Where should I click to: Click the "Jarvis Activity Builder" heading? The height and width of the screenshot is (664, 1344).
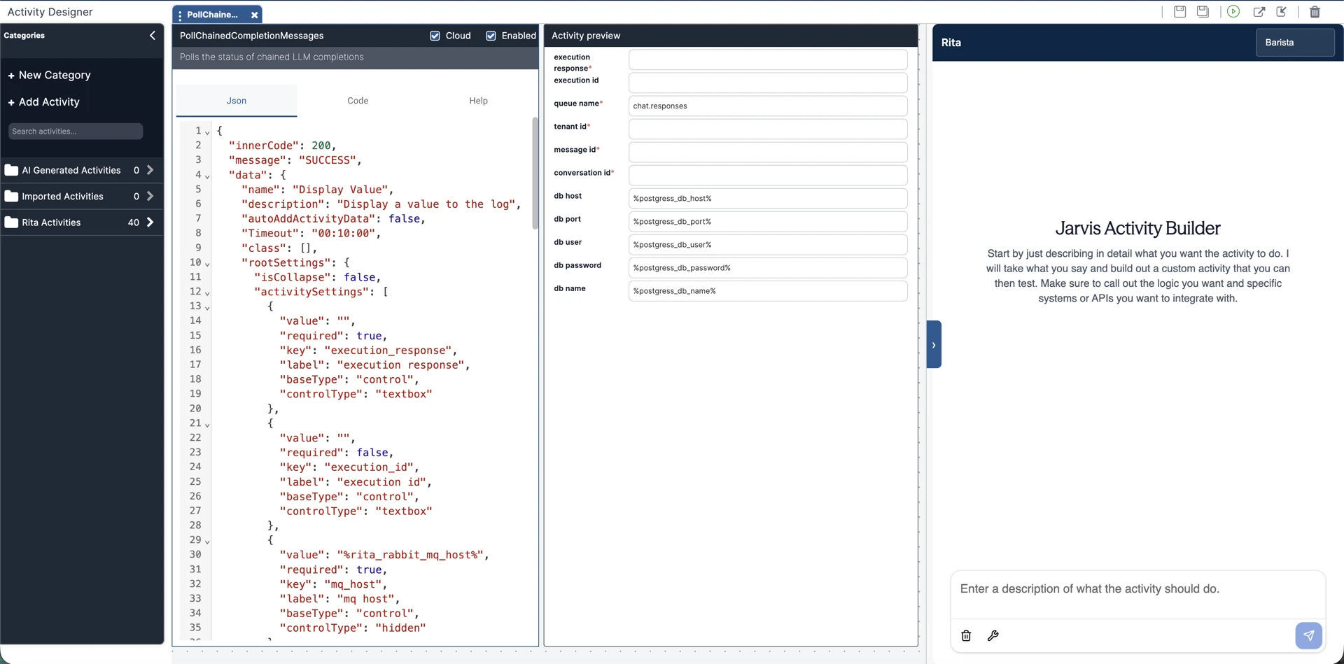tap(1137, 228)
